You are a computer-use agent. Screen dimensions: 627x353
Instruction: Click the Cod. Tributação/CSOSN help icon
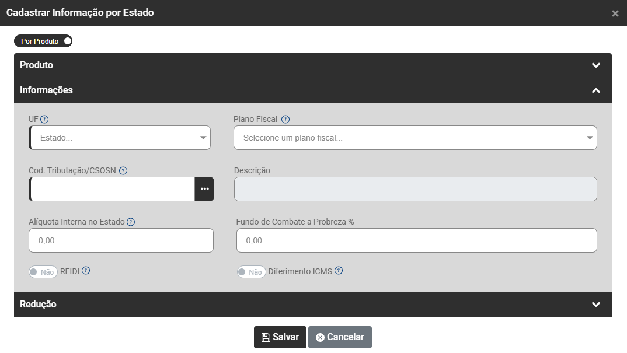(123, 170)
